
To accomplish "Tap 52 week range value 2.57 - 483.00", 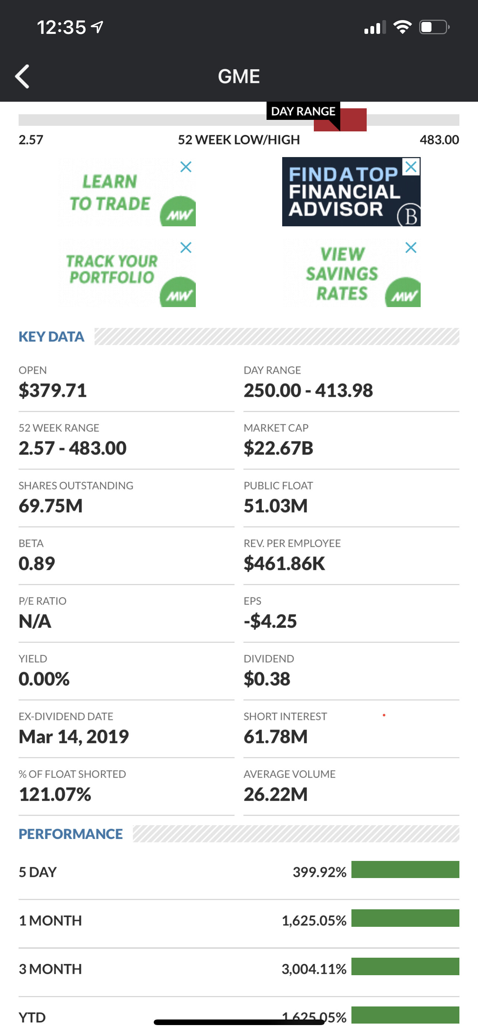I will tap(73, 448).
